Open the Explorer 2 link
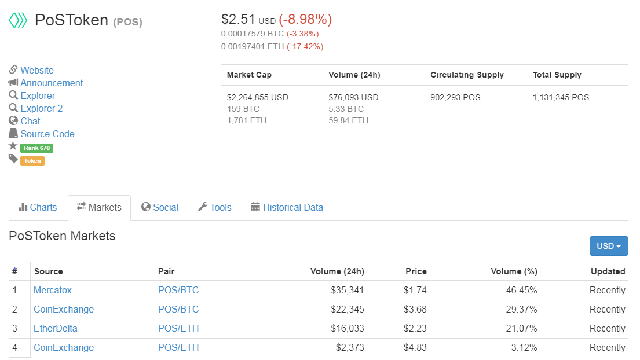 pos(42,108)
